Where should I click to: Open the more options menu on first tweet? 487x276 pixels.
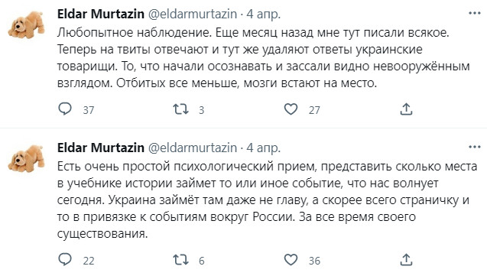coord(475,13)
